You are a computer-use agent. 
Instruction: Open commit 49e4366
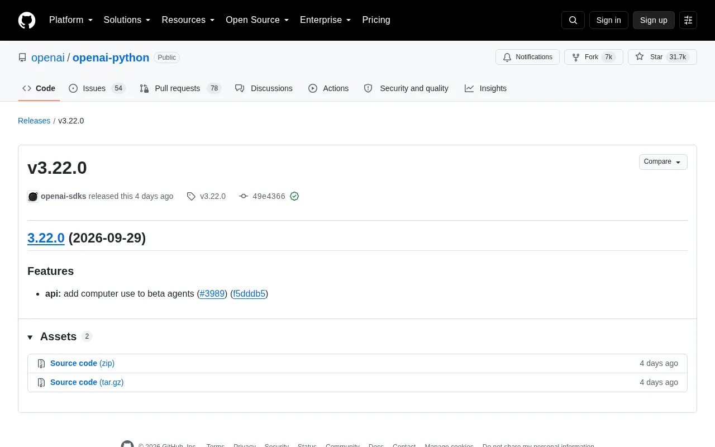269,196
